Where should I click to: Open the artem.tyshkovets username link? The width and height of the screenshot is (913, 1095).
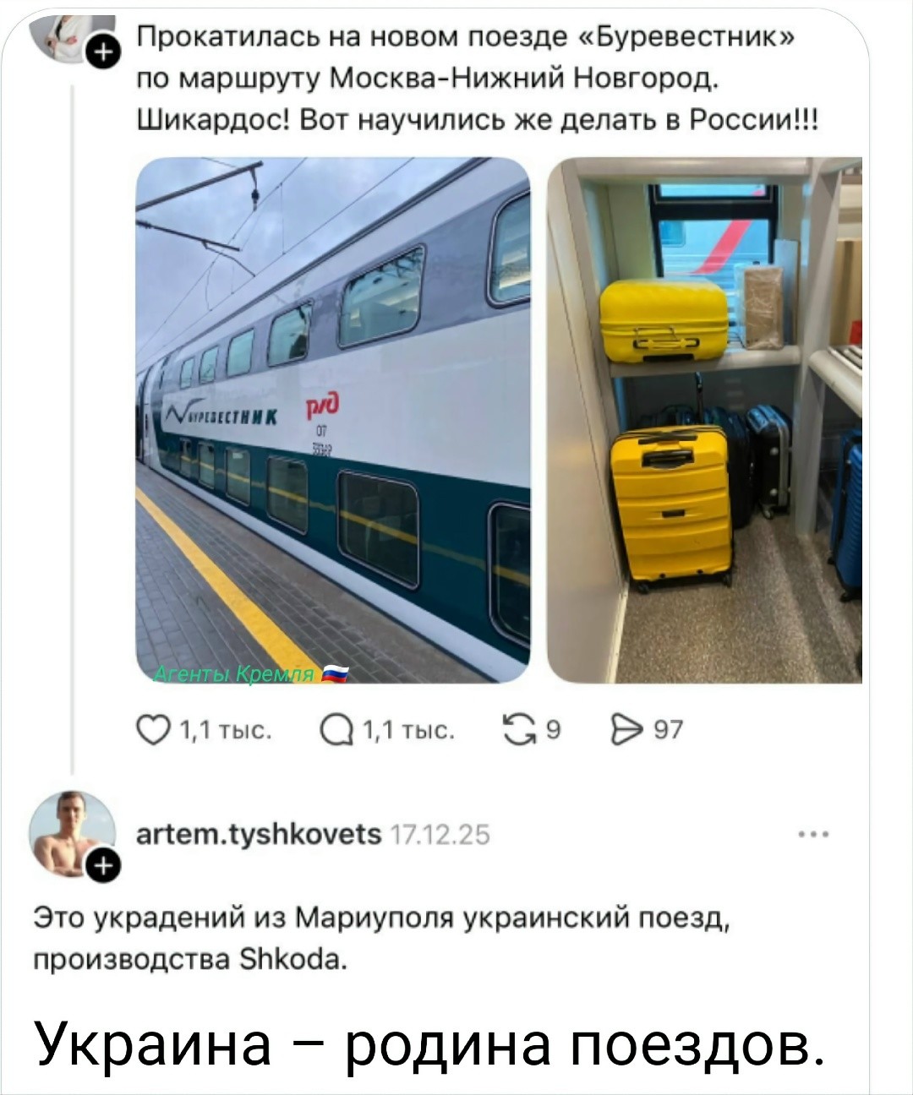click(x=260, y=835)
